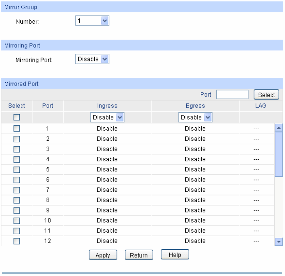
Task: Click the mirrored port list scrollbar thumb
Action: click(278, 154)
